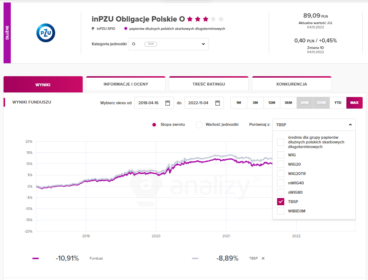This screenshot has width=368, height=280.
Task: Click the second rating star
Action: coord(198,19)
